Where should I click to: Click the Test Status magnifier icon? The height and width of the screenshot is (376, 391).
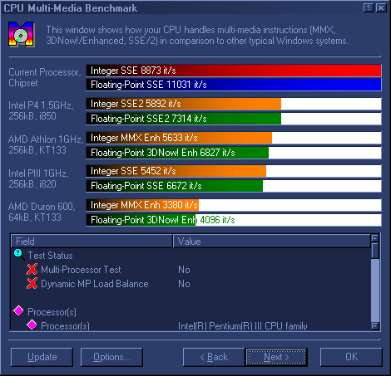pyautogui.click(x=19, y=254)
